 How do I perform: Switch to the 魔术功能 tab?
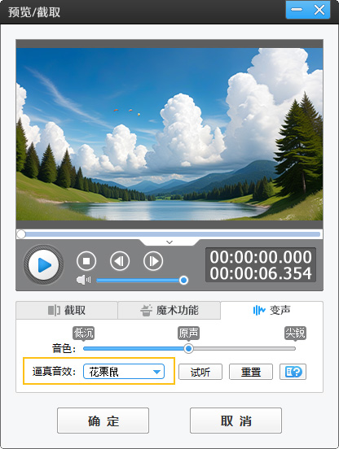(169, 310)
